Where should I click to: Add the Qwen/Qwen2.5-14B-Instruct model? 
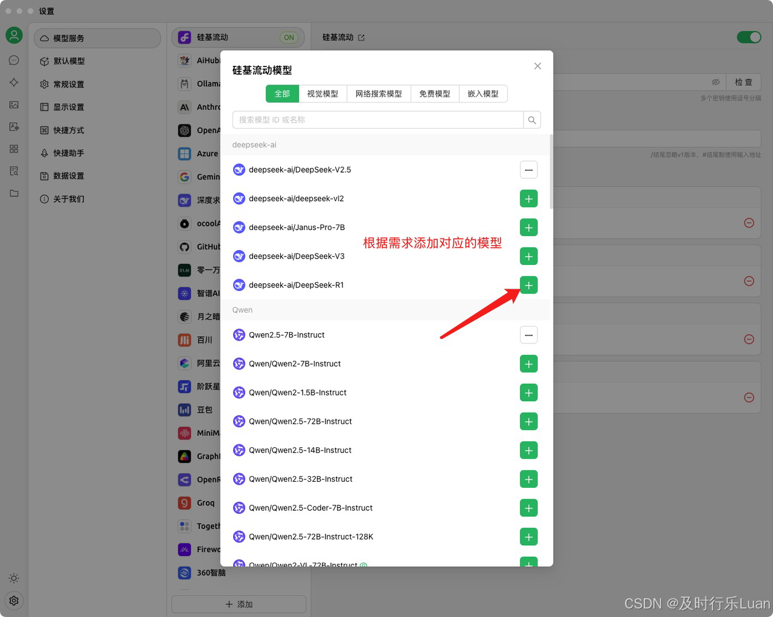(x=528, y=450)
